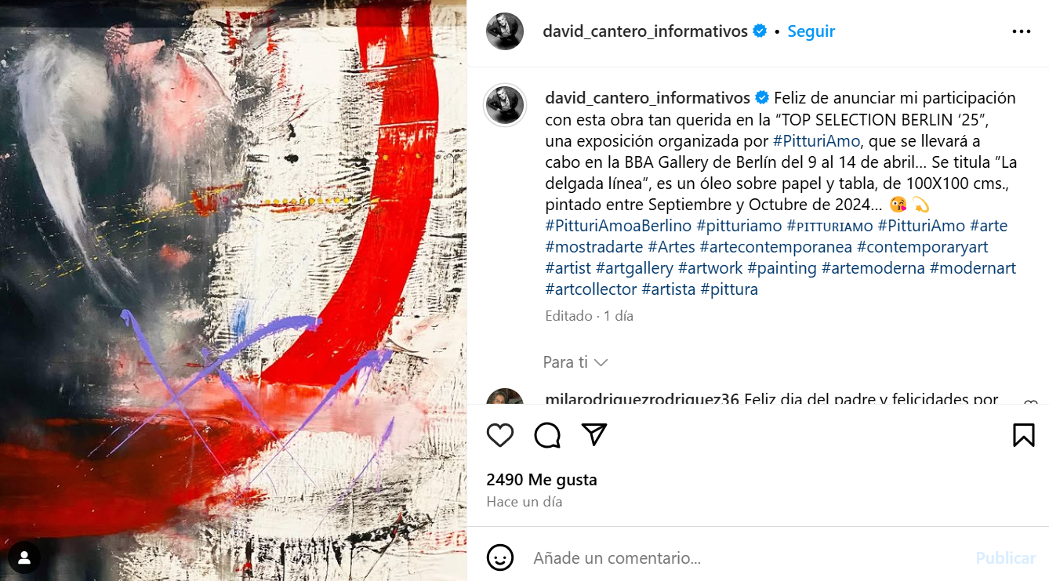The width and height of the screenshot is (1049, 581).
Task: Click the verified badge next to the header username
Action: tap(759, 31)
